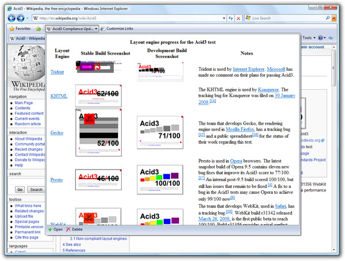Open the About Wikipedia sidebar link

click(x=28, y=139)
